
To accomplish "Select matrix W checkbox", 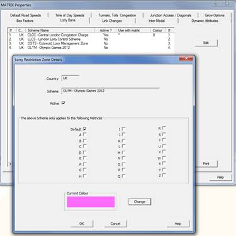I will 164,158.
